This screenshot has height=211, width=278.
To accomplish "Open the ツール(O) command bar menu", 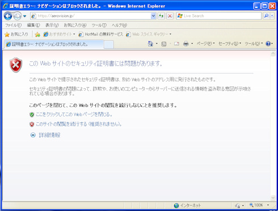I will (x=254, y=44).
